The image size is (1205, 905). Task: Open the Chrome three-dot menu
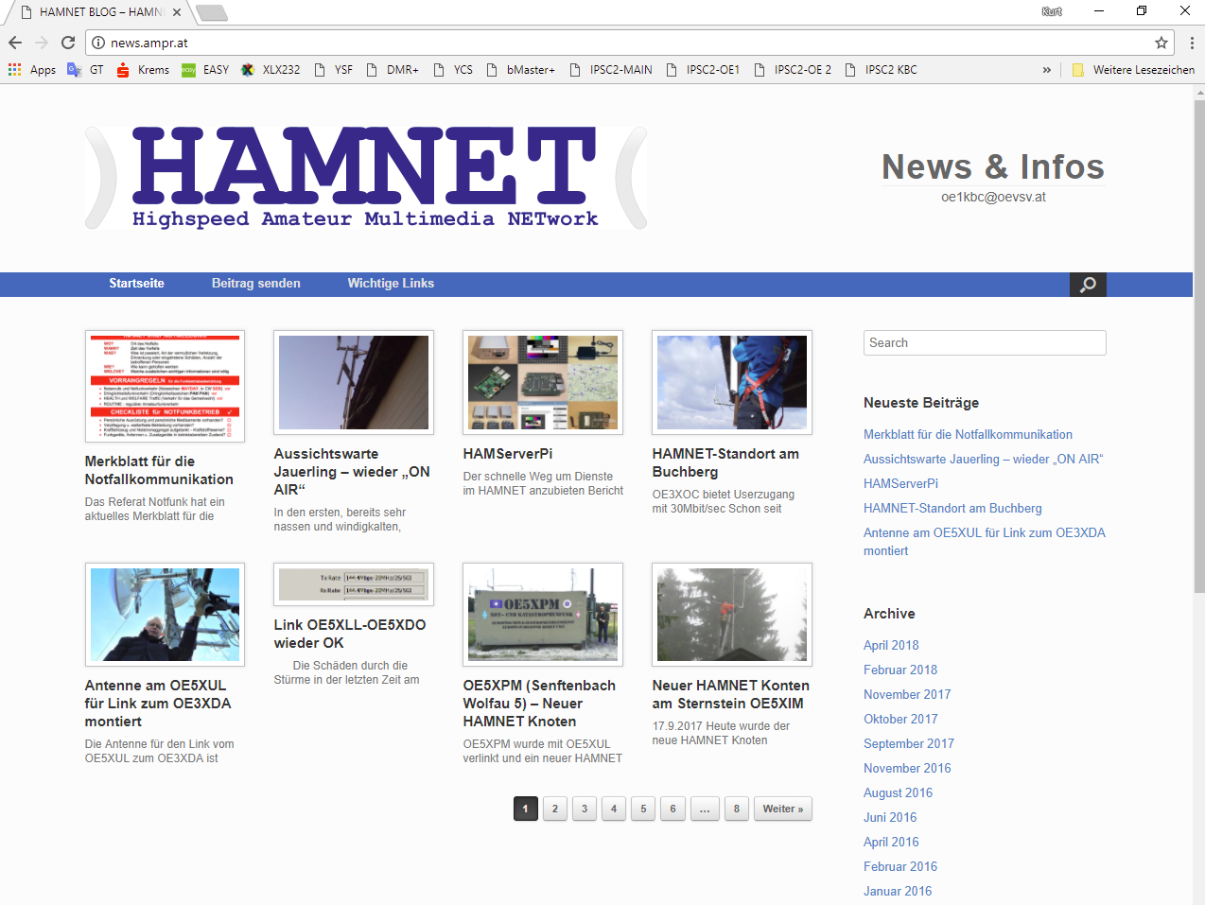(x=1192, y=43)
